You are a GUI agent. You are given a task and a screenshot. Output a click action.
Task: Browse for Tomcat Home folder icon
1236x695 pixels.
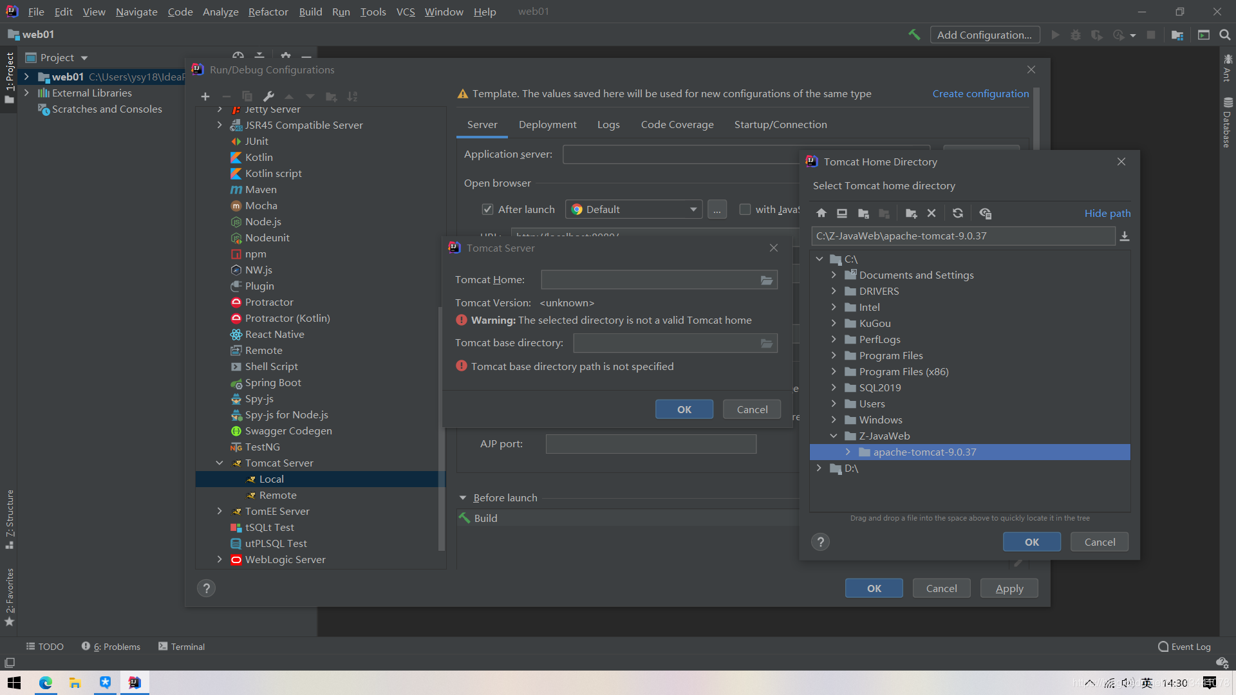click(767, 280)
